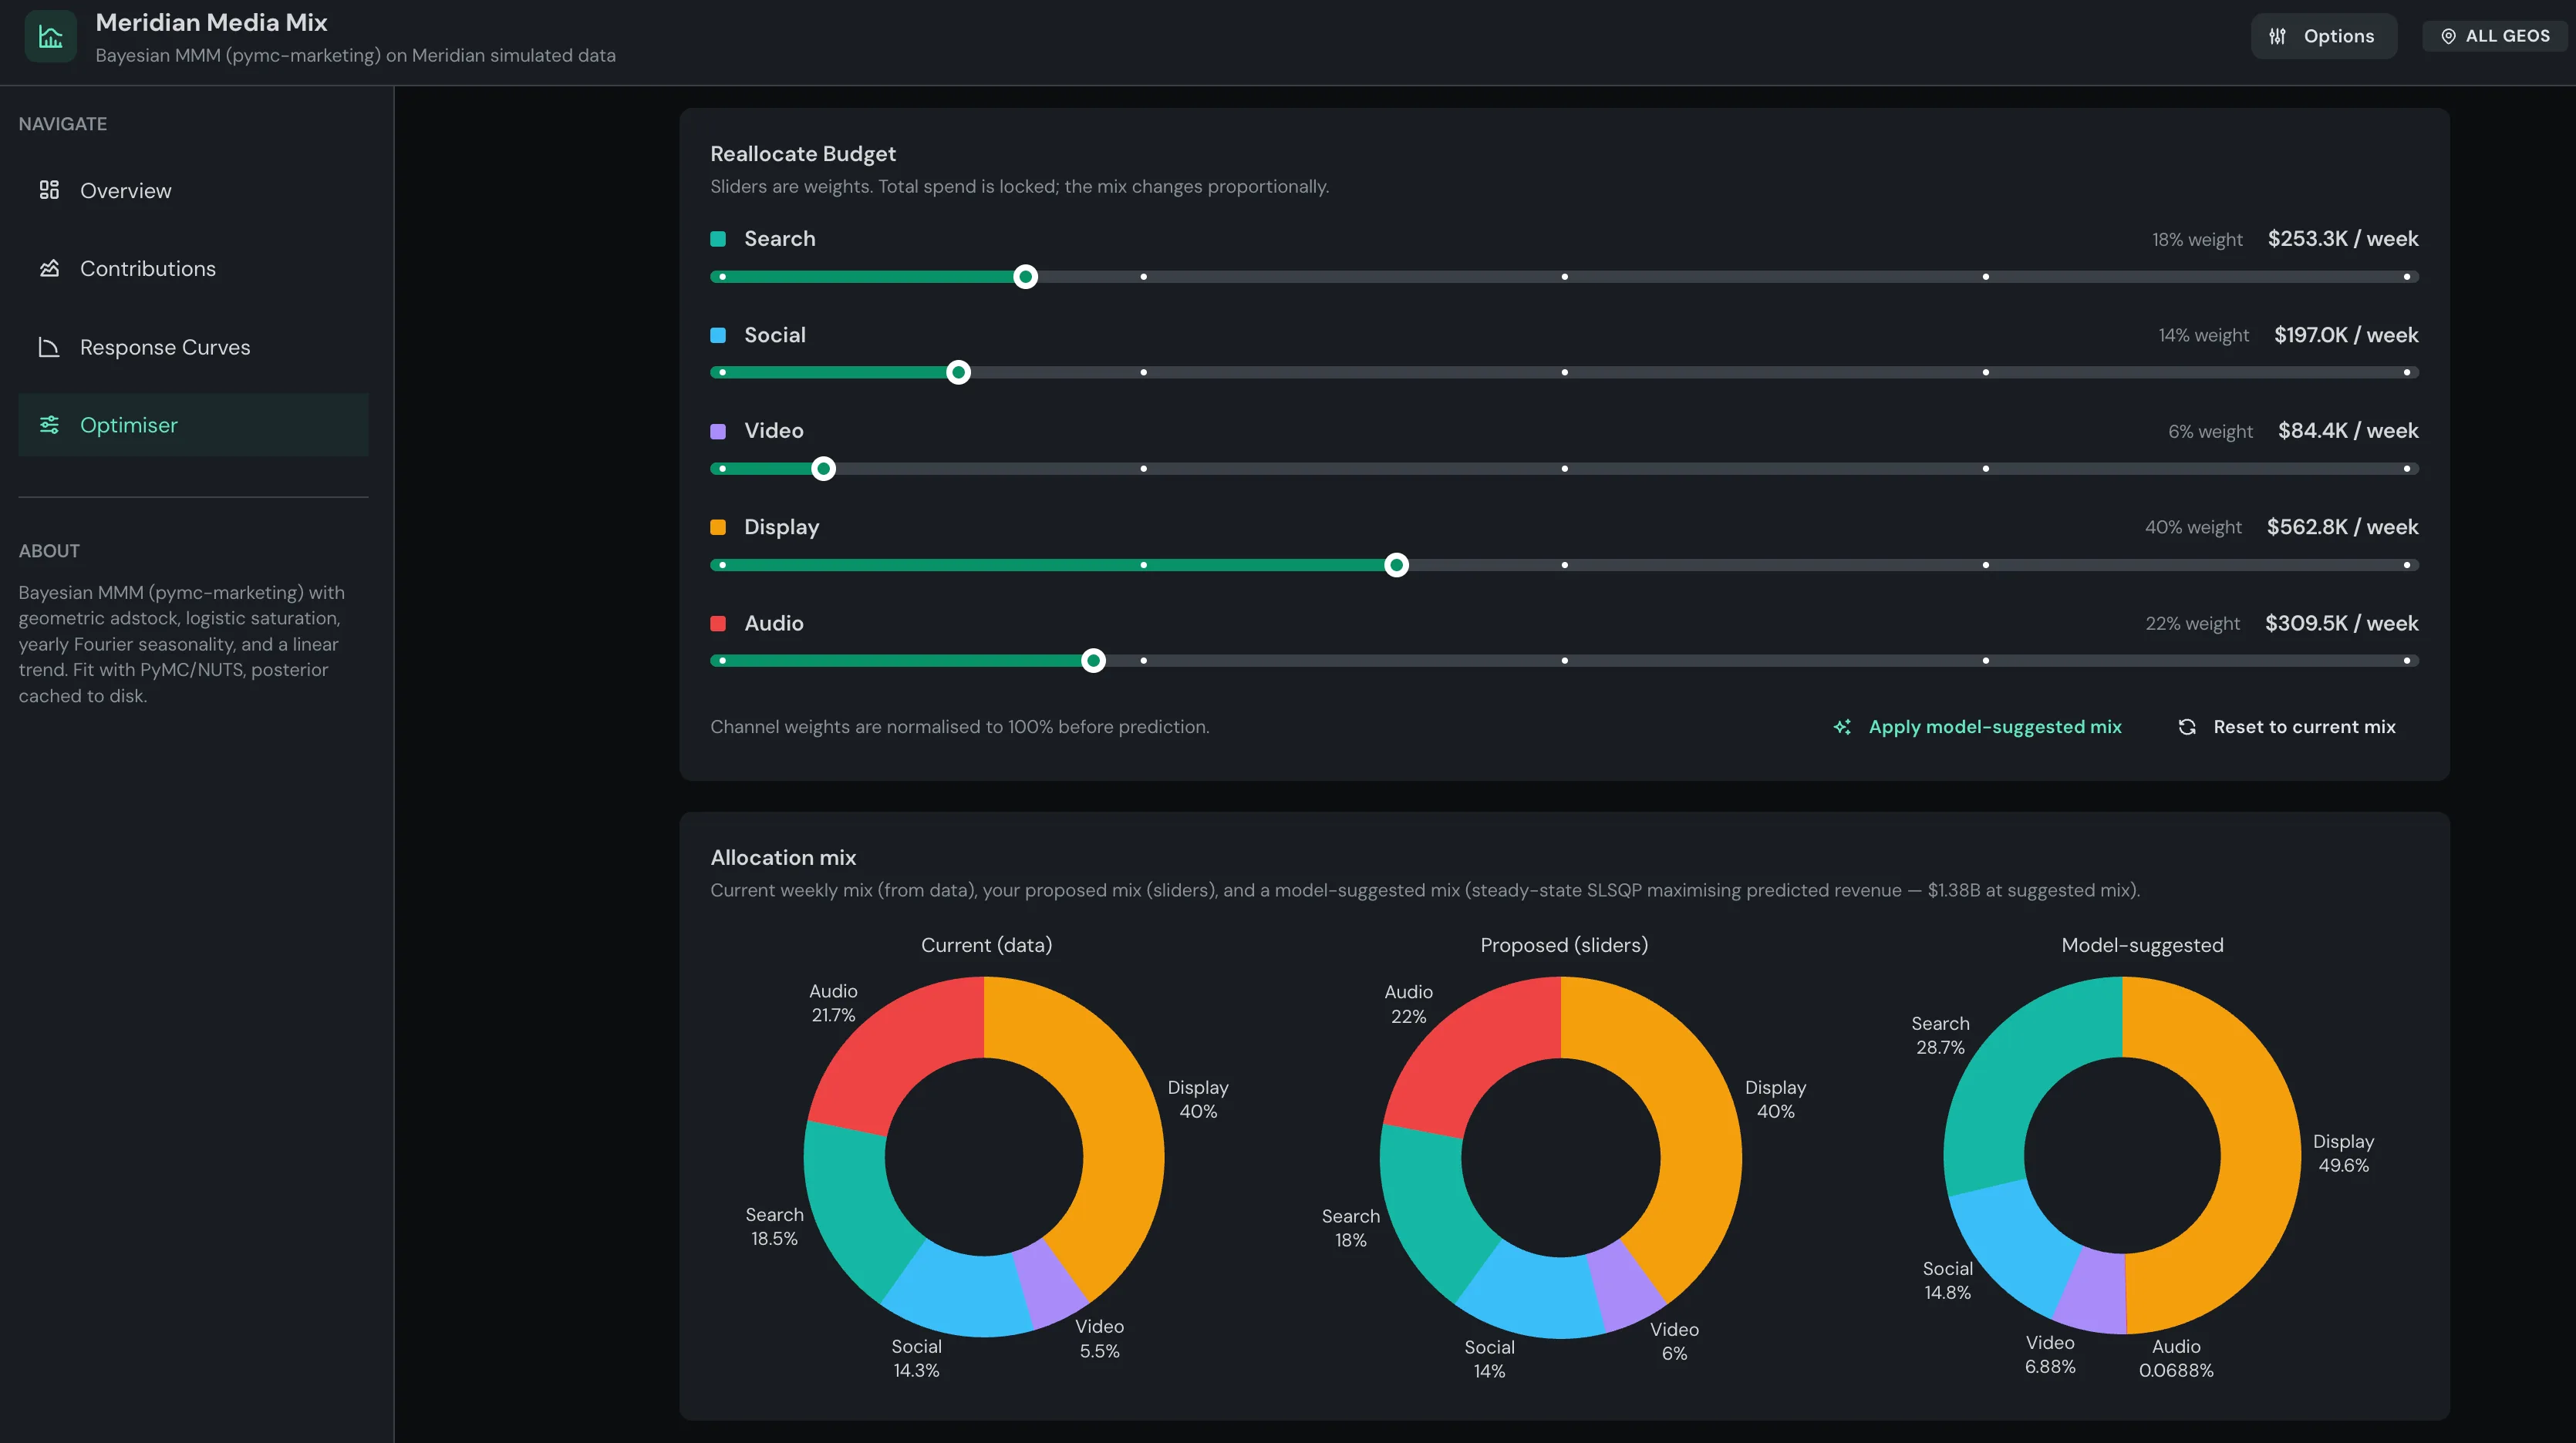The height and width of the screenshot is (1443, 2576).
Task: Go to the Contributions section
Action: point(193,267)
